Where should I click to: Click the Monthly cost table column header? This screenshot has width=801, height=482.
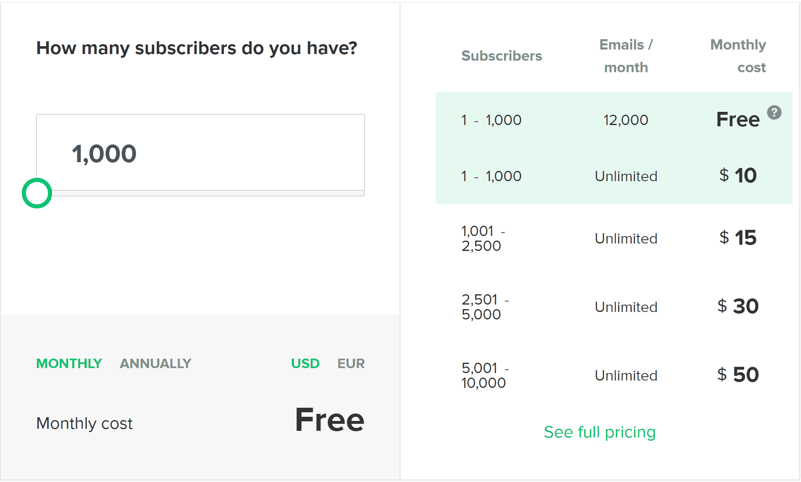pos(739,56)
